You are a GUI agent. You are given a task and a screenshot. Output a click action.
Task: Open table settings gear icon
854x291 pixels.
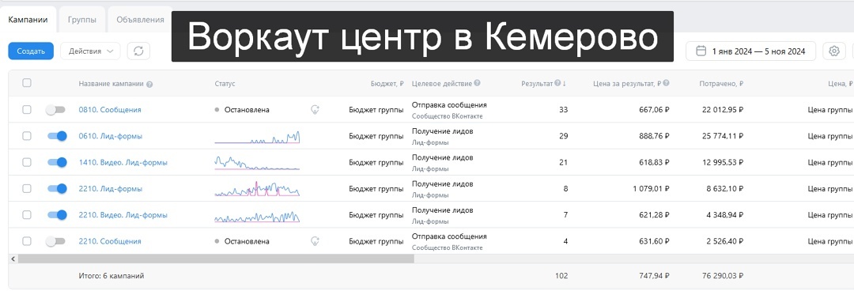click(x=834, y=51)
